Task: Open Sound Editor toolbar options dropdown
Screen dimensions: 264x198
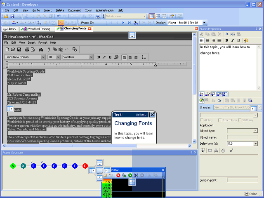Action: click(163, 177)
